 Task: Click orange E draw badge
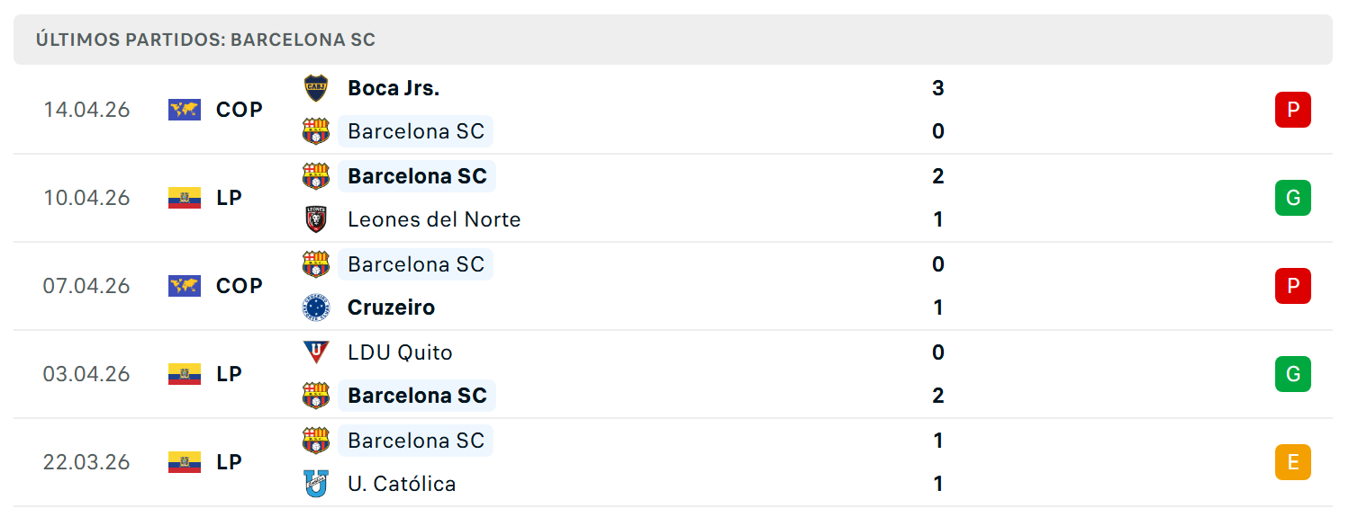pyautogui.click(x=1293, y=462)
